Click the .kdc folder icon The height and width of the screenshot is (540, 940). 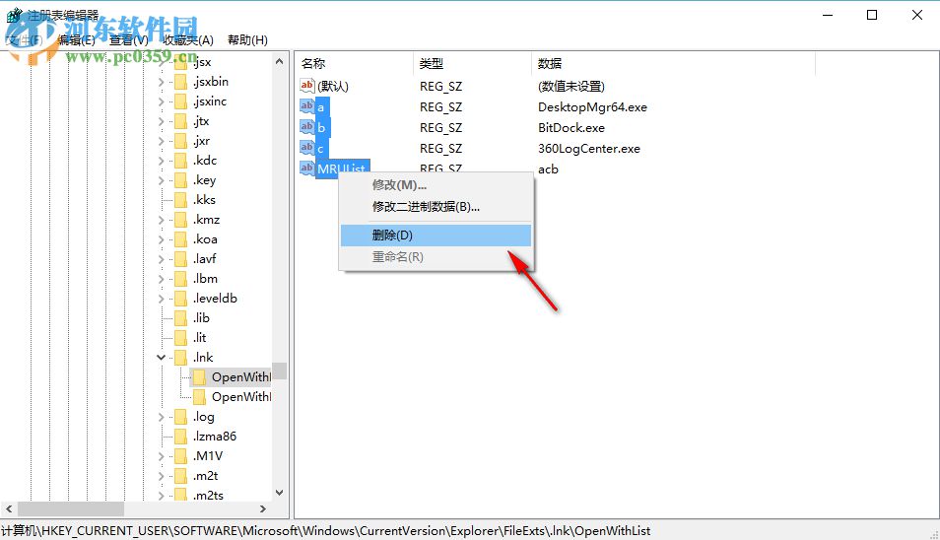pyautogui.click(x=180, y=161)
